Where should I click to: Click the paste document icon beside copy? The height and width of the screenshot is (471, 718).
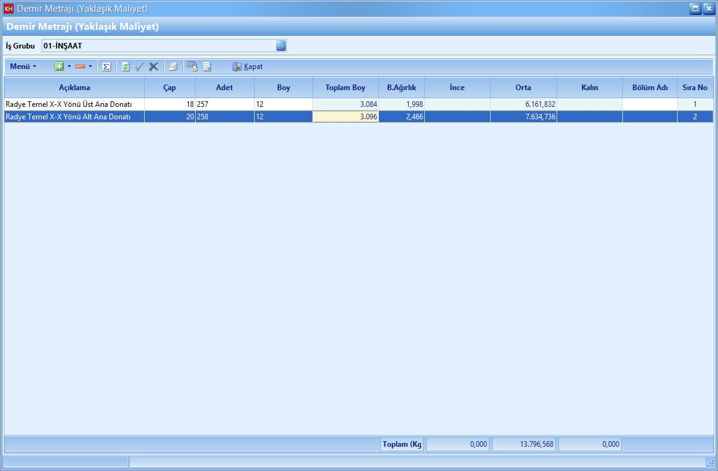coord(207,66)
